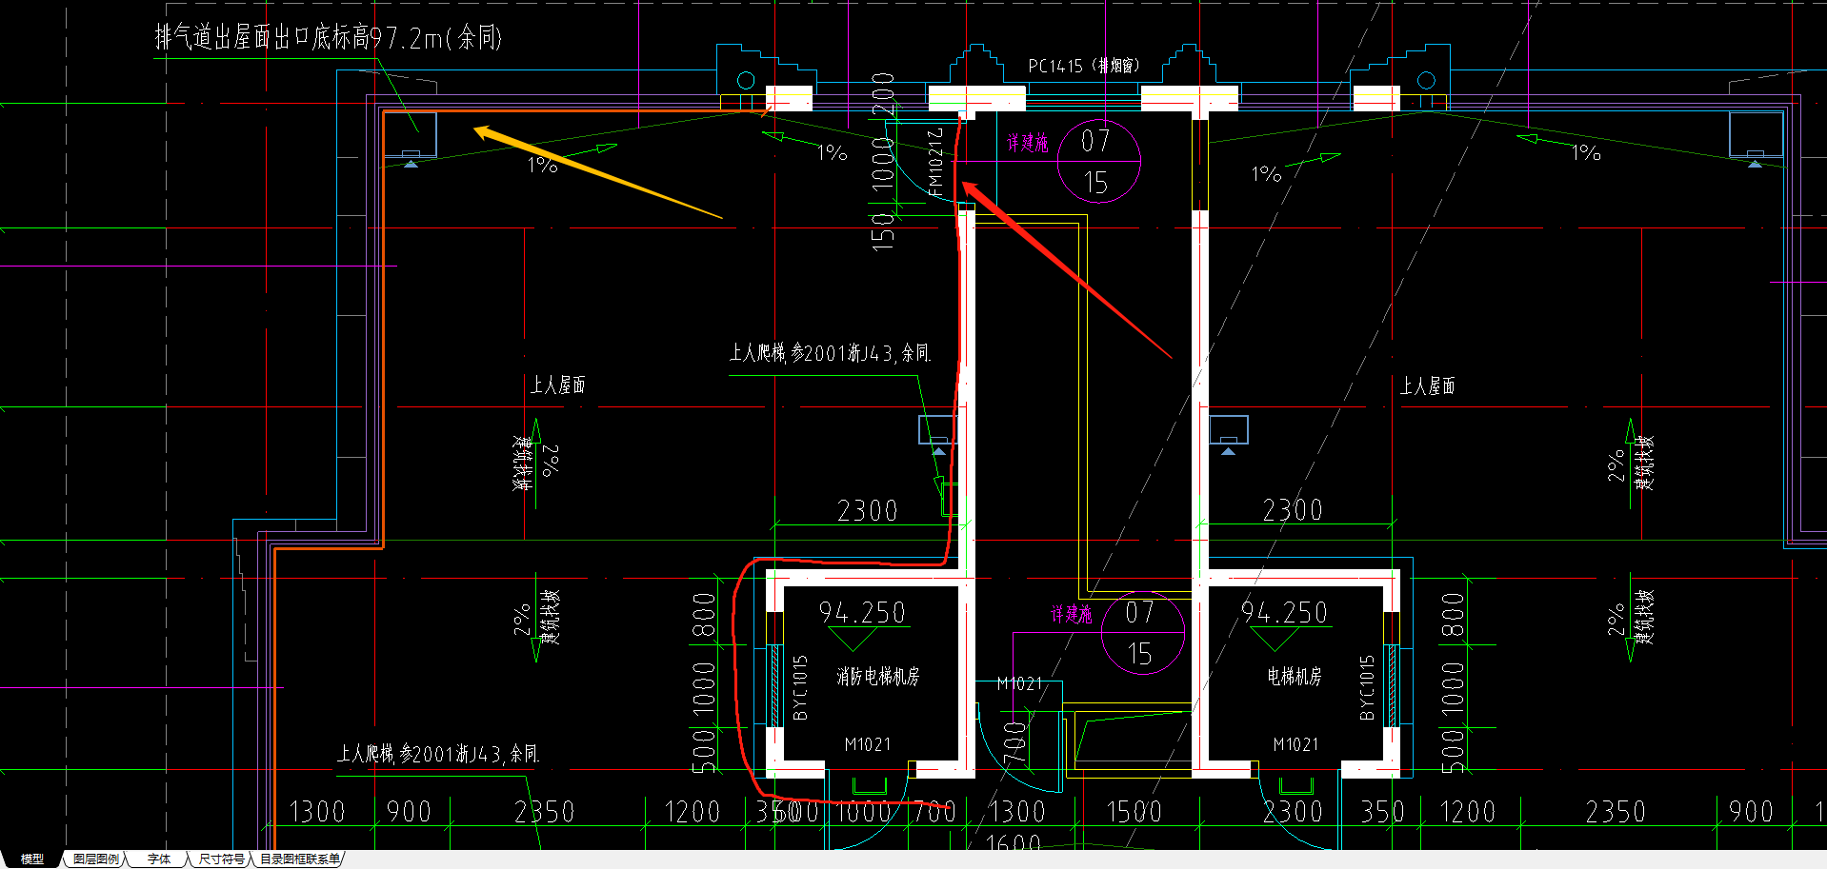Select the right 2300 dimension above 电梯机房
This screenshot has height=869, width=1827.
(x=1293, y=510)
